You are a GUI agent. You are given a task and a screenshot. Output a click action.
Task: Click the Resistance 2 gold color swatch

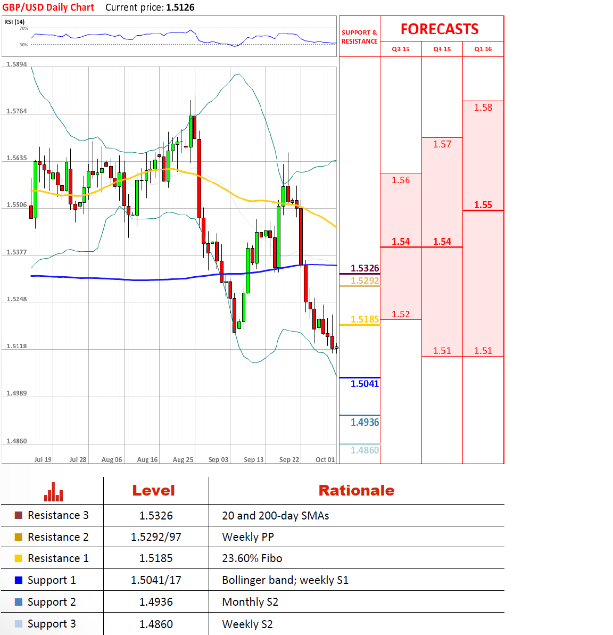coord(18,537)
